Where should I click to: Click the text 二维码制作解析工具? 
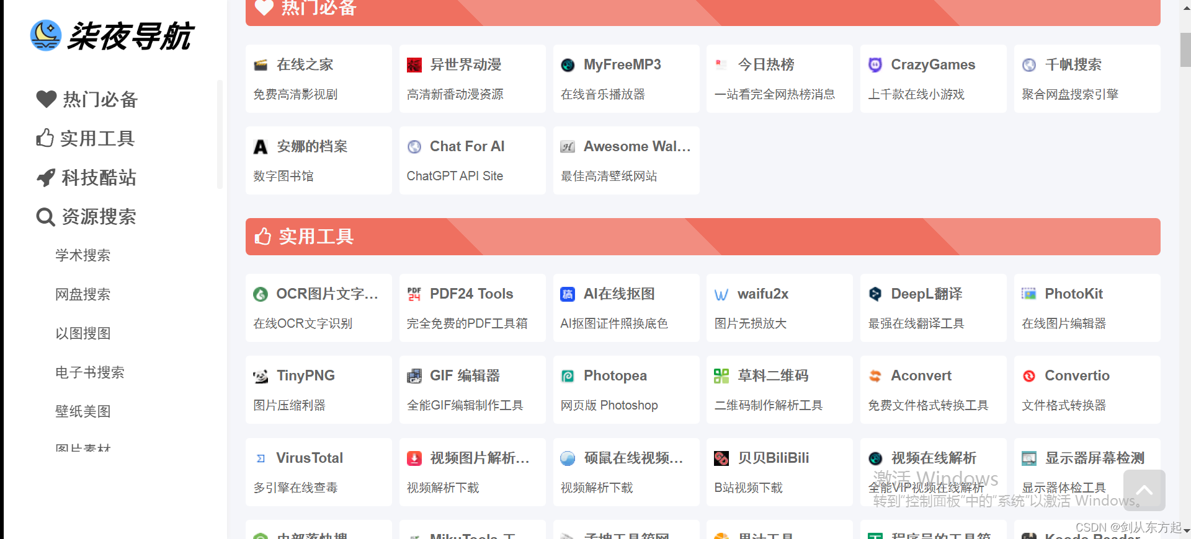point(768,405)
